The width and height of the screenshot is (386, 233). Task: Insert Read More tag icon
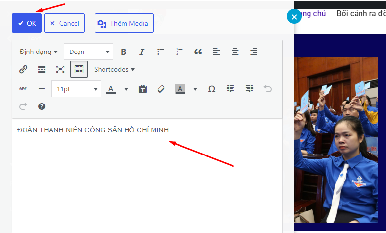[x=42, y=69]
